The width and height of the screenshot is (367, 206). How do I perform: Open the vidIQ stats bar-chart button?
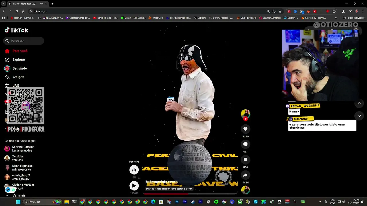coord(134,170)
